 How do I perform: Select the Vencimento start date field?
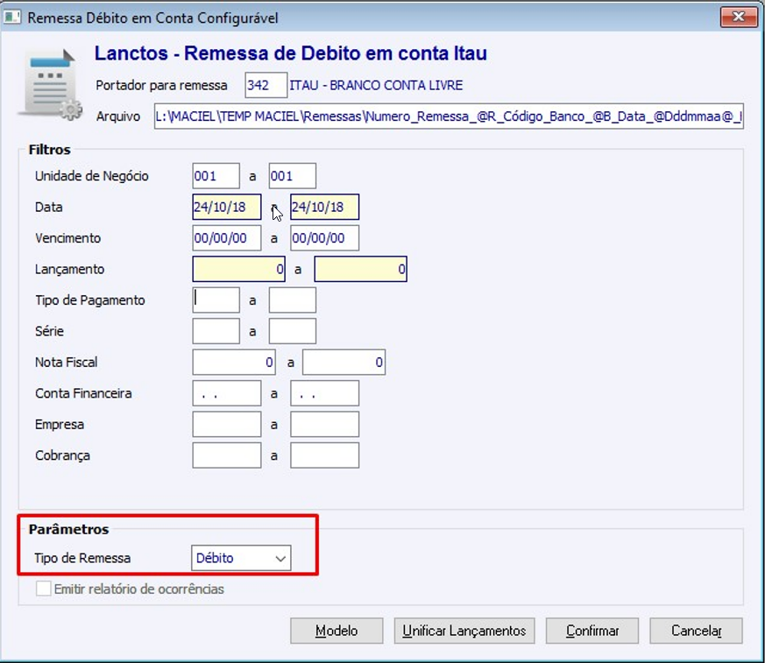227,238
